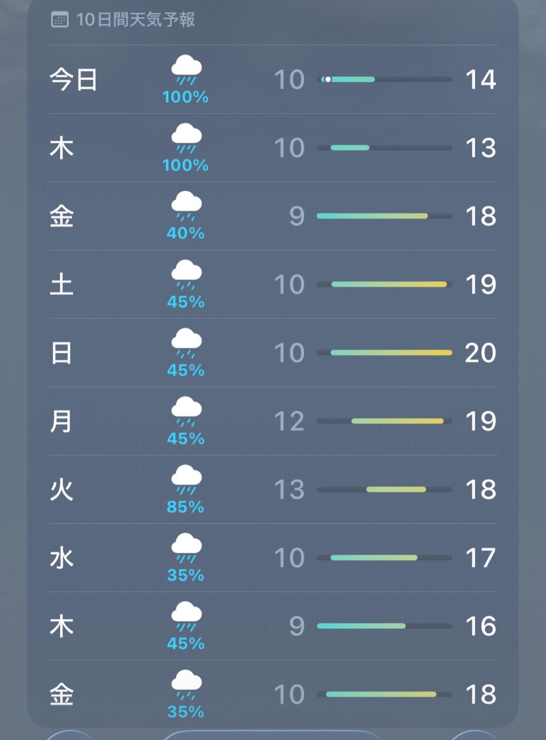Screen dimensions: 546x740
Task: Tap the high temperature 20
Action: 480,353
